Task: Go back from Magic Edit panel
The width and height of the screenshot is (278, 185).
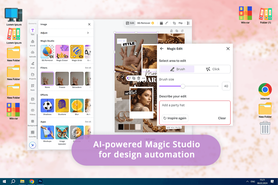Action: [x=162, y=49]
